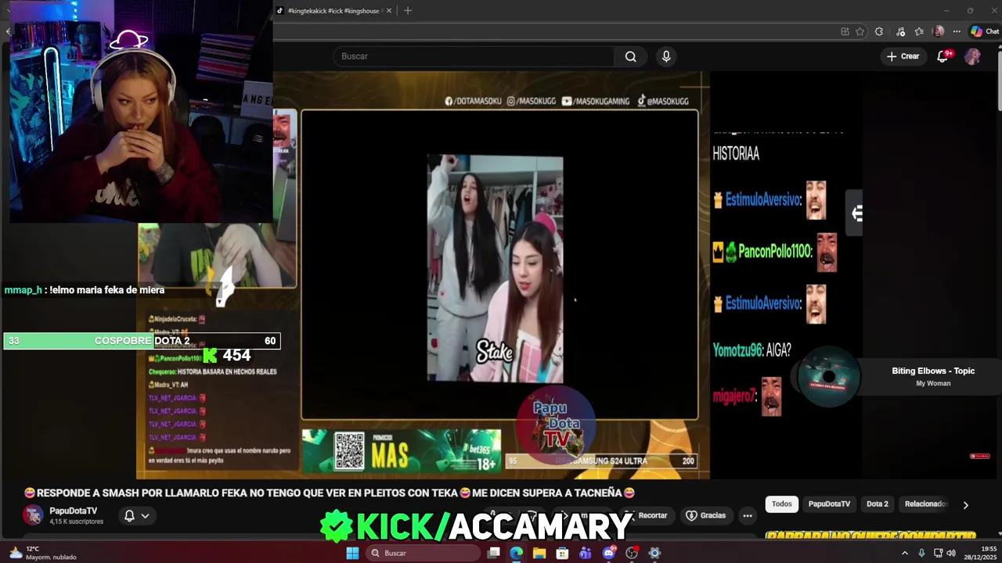This screenshot has width=1002, height=563.
Task: Click the 4,15 K suscriptores text
Action: point(76,522)
